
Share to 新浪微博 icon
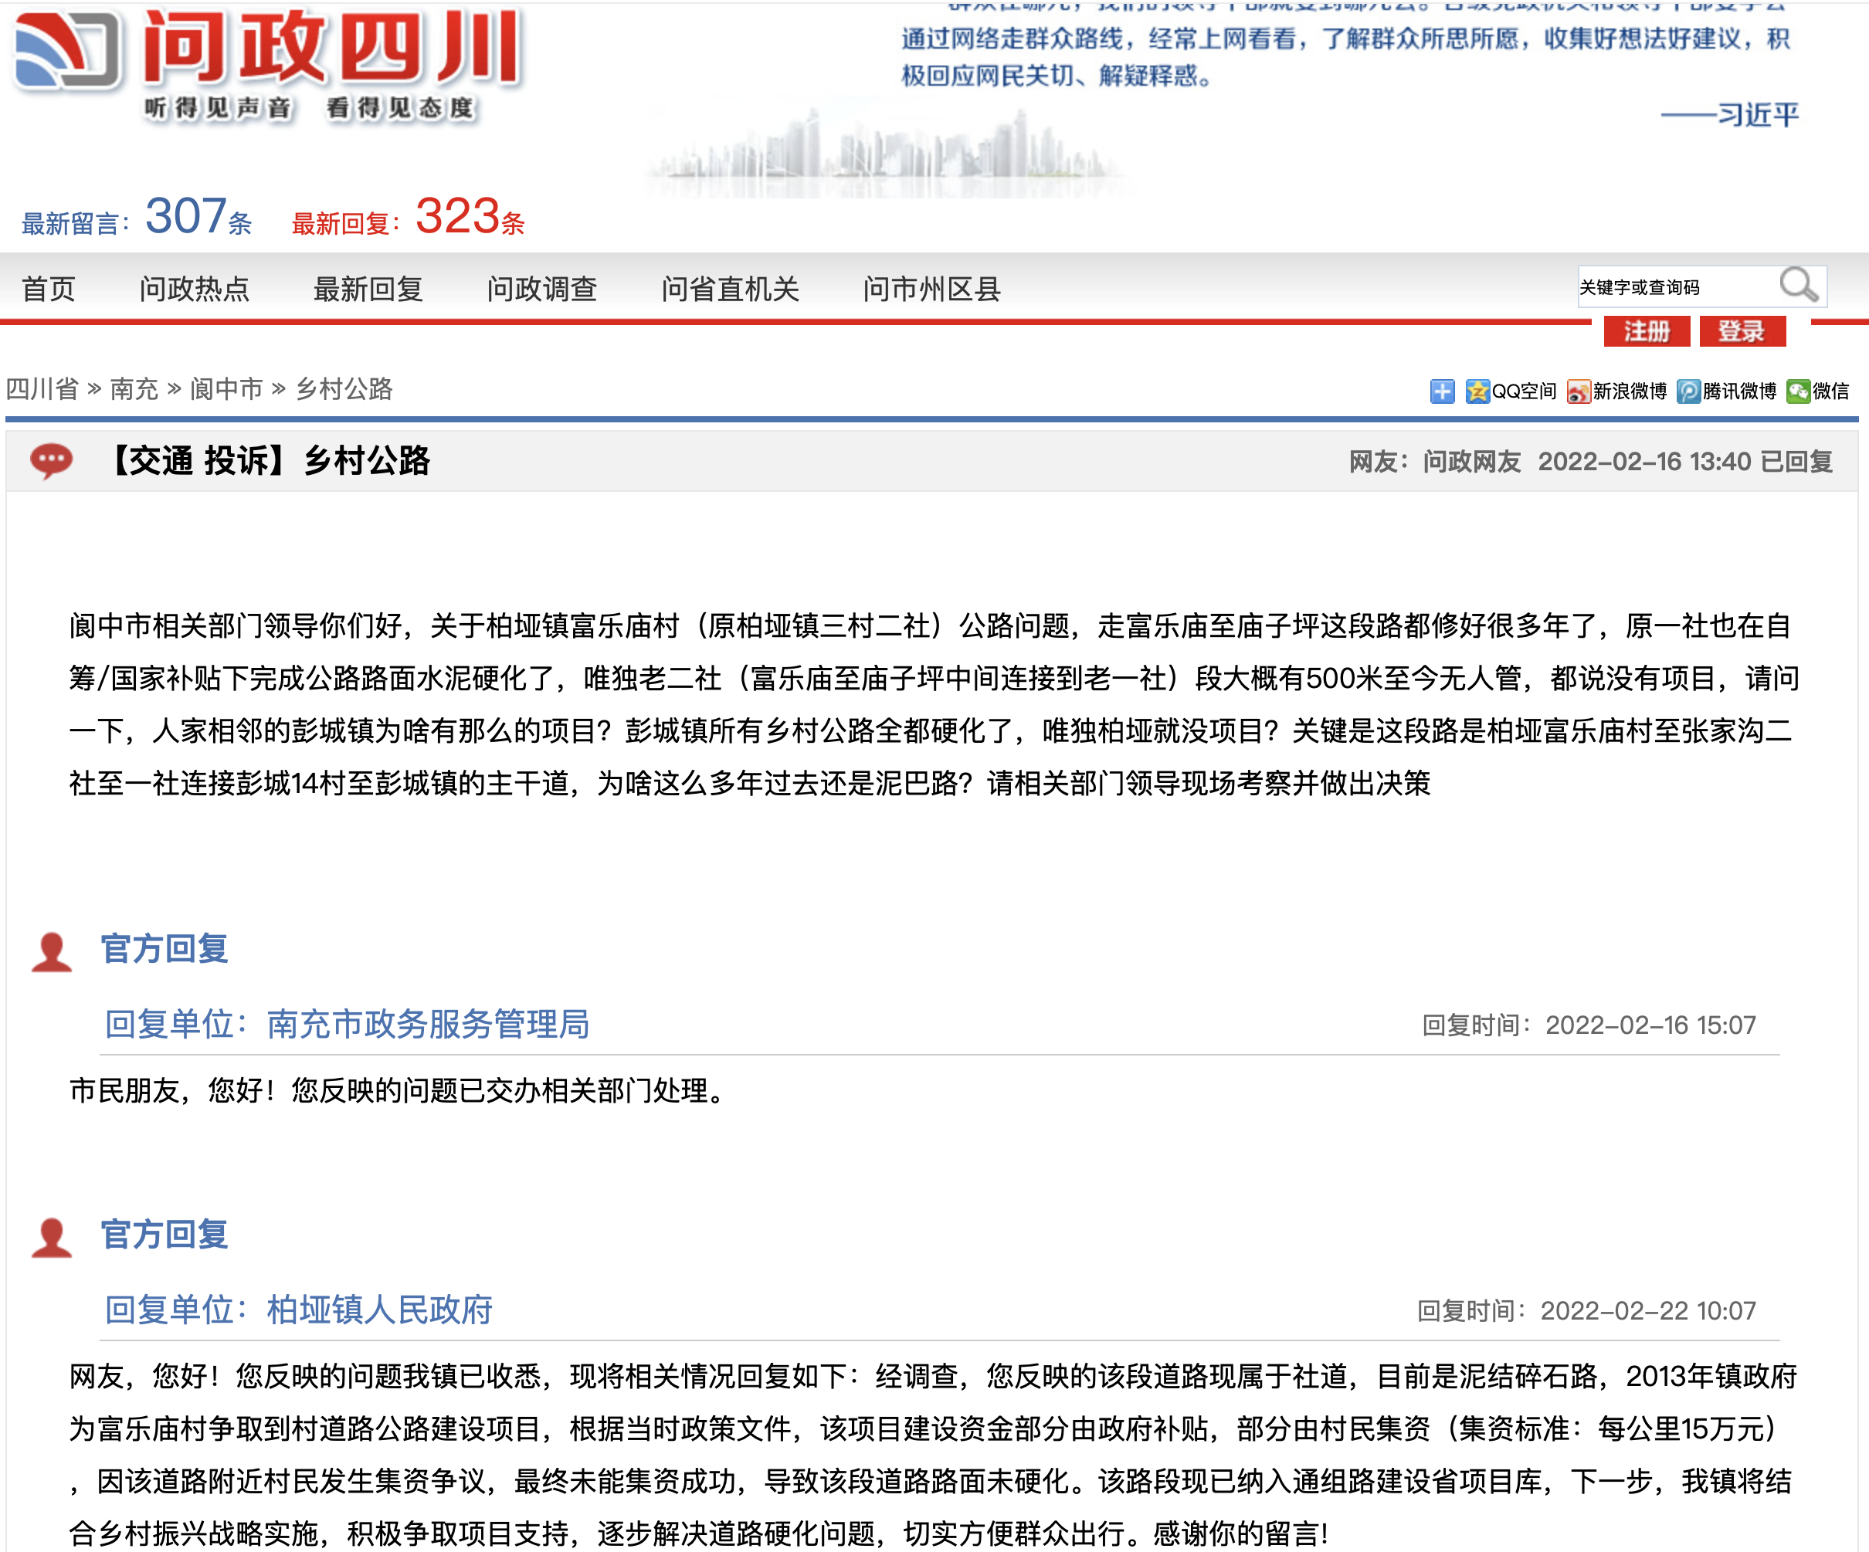[1579, 391]
